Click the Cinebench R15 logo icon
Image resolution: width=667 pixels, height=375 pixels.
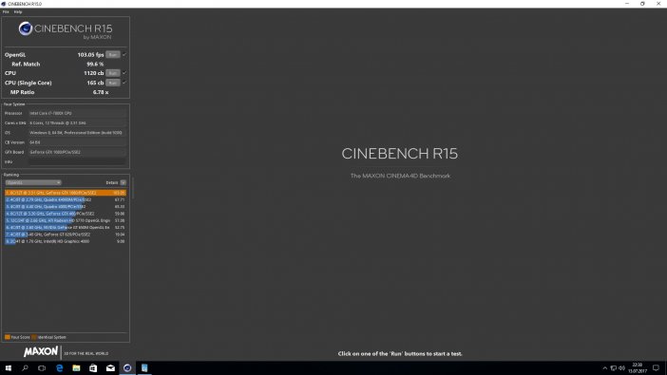(26, 28)
